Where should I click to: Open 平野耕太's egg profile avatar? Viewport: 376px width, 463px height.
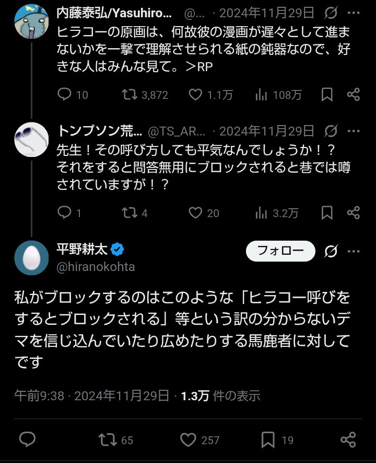(x=31, y=258)
